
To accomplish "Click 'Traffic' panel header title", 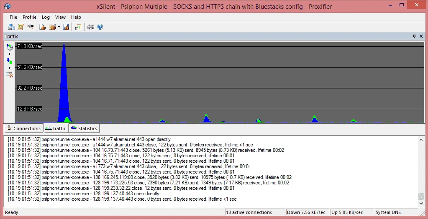I will (11, 36).
